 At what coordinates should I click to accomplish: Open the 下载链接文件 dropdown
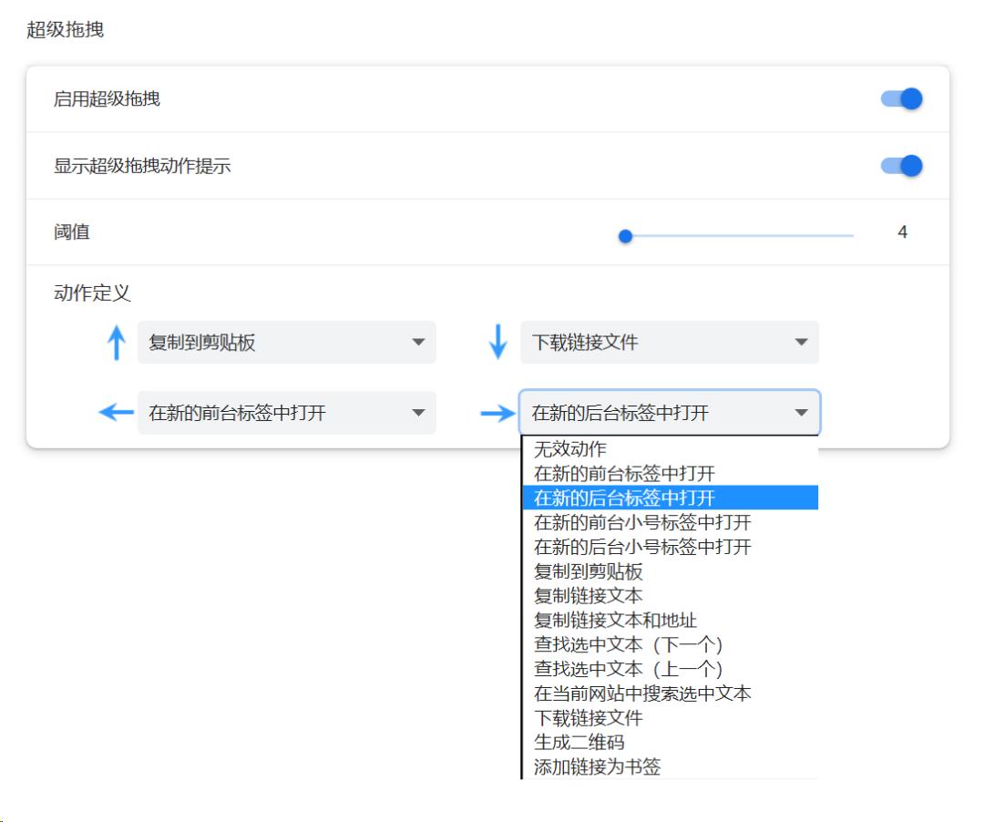[x=670, y=343]
